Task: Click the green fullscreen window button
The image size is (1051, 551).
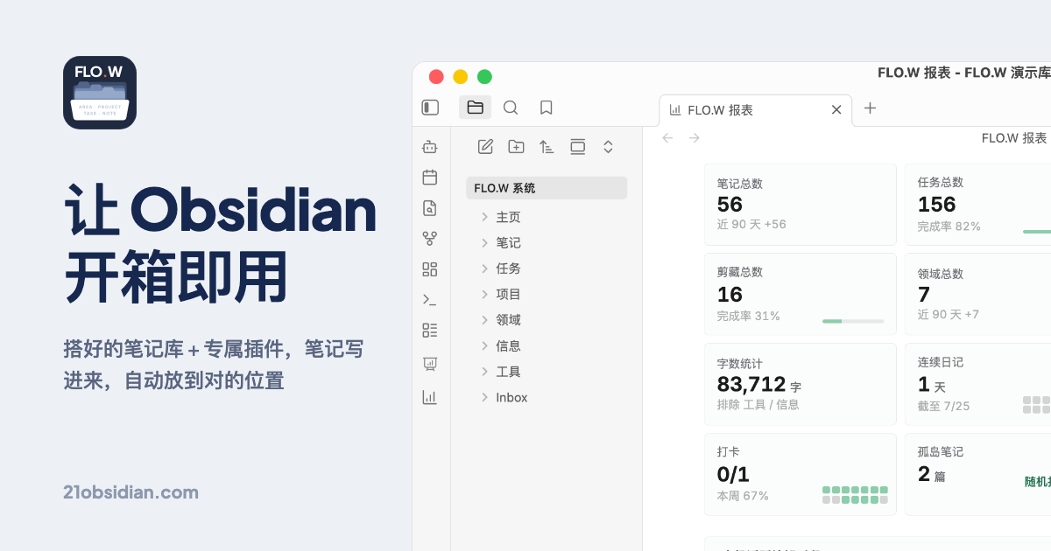Action: click(x=484, y=77)
